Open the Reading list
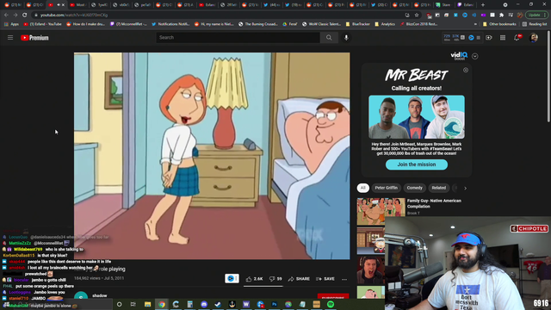The width and height of the screenshot is (551, 310). tap(535, 24)
